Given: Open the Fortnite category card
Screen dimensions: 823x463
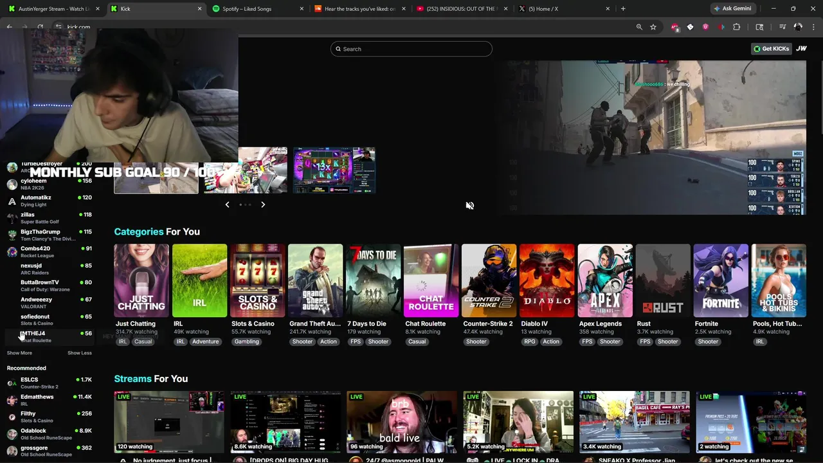Looking at the screenshot, I should [720, 280].
